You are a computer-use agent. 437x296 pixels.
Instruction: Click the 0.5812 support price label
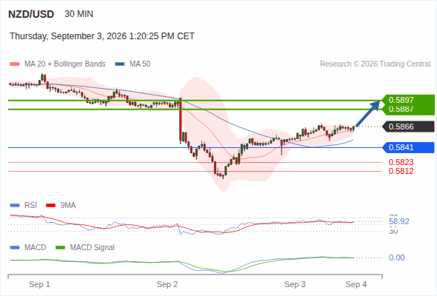(401, 171)
